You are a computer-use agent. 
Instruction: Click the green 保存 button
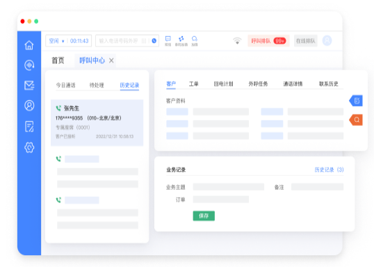204,216
